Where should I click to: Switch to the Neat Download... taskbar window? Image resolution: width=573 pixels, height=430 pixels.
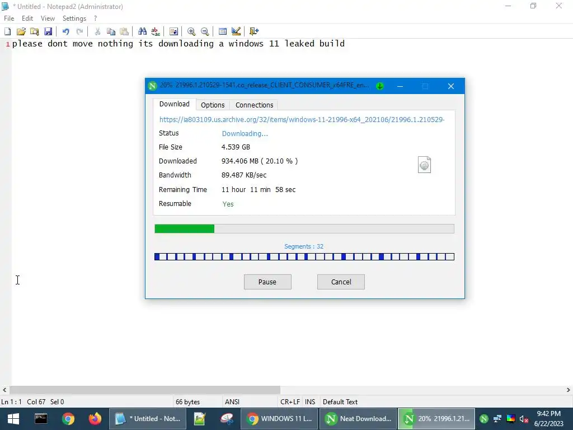tap(359, 419)
